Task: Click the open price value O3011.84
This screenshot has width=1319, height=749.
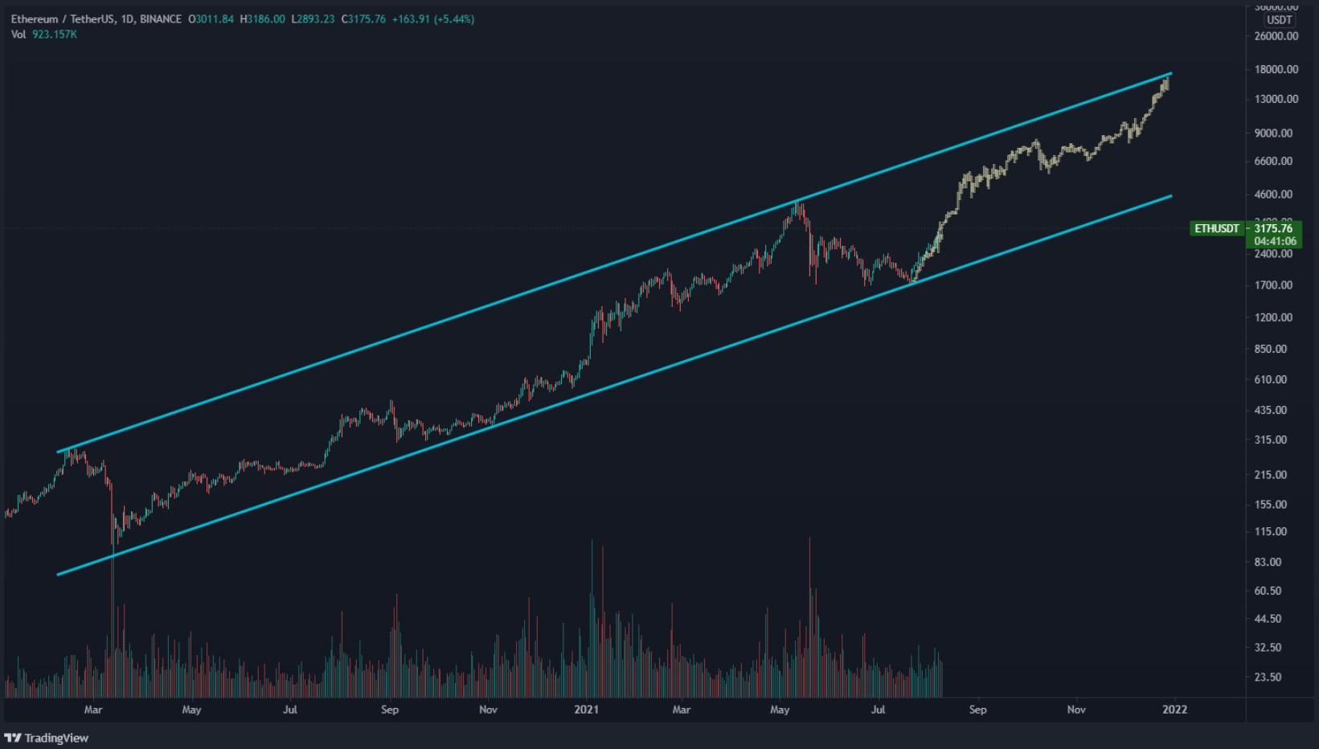Action: pos(211,19)
